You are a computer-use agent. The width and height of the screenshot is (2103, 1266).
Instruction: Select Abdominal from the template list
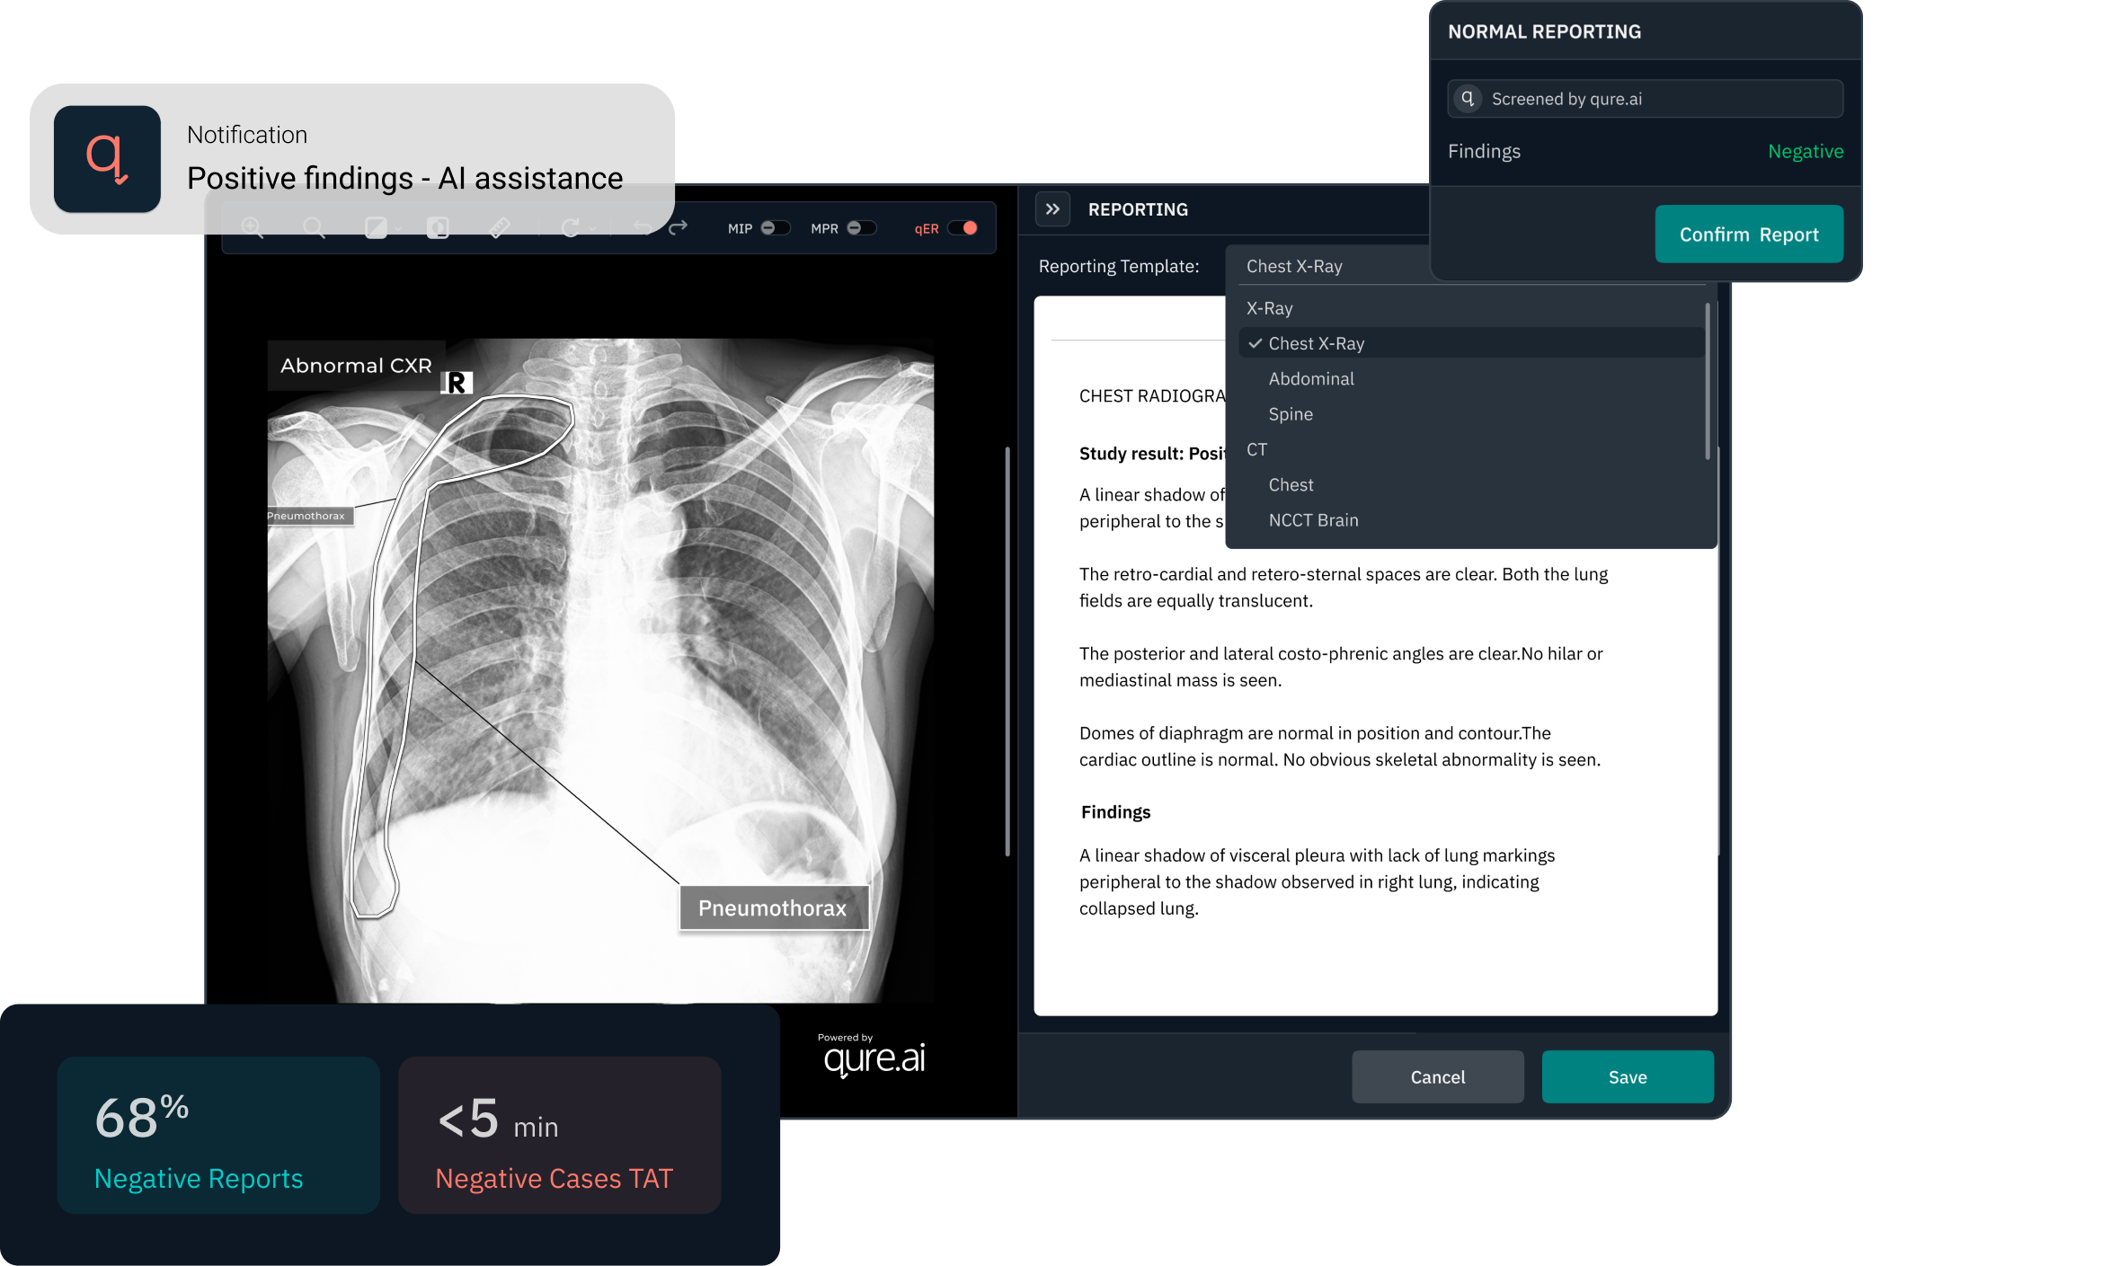coord(1310,378)
